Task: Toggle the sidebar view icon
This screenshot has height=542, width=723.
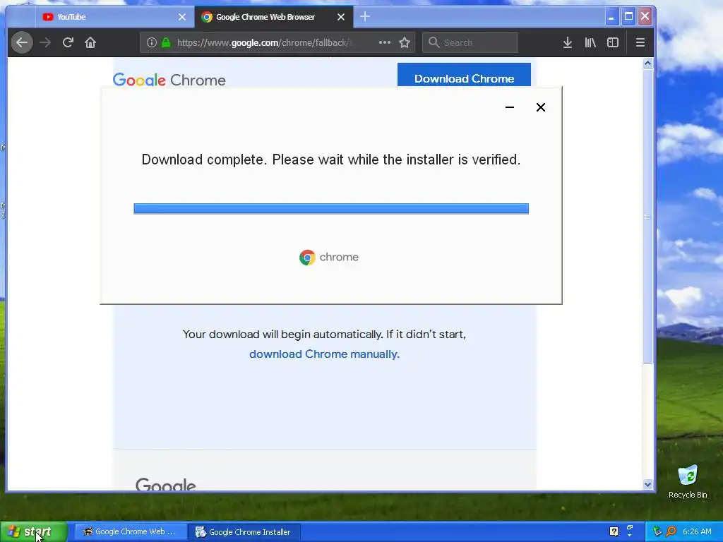Action: pos(613,42)
